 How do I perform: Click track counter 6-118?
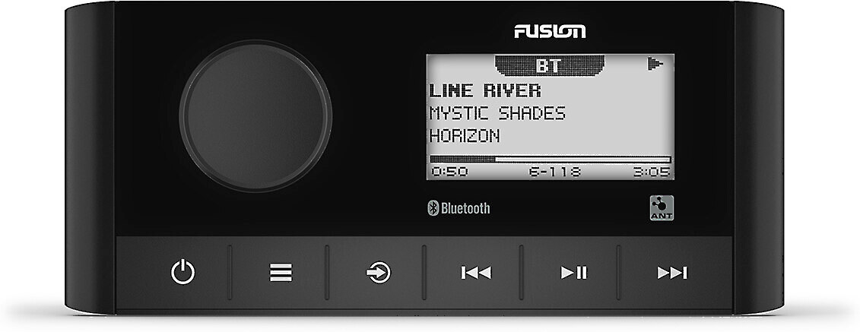[554, 172]
